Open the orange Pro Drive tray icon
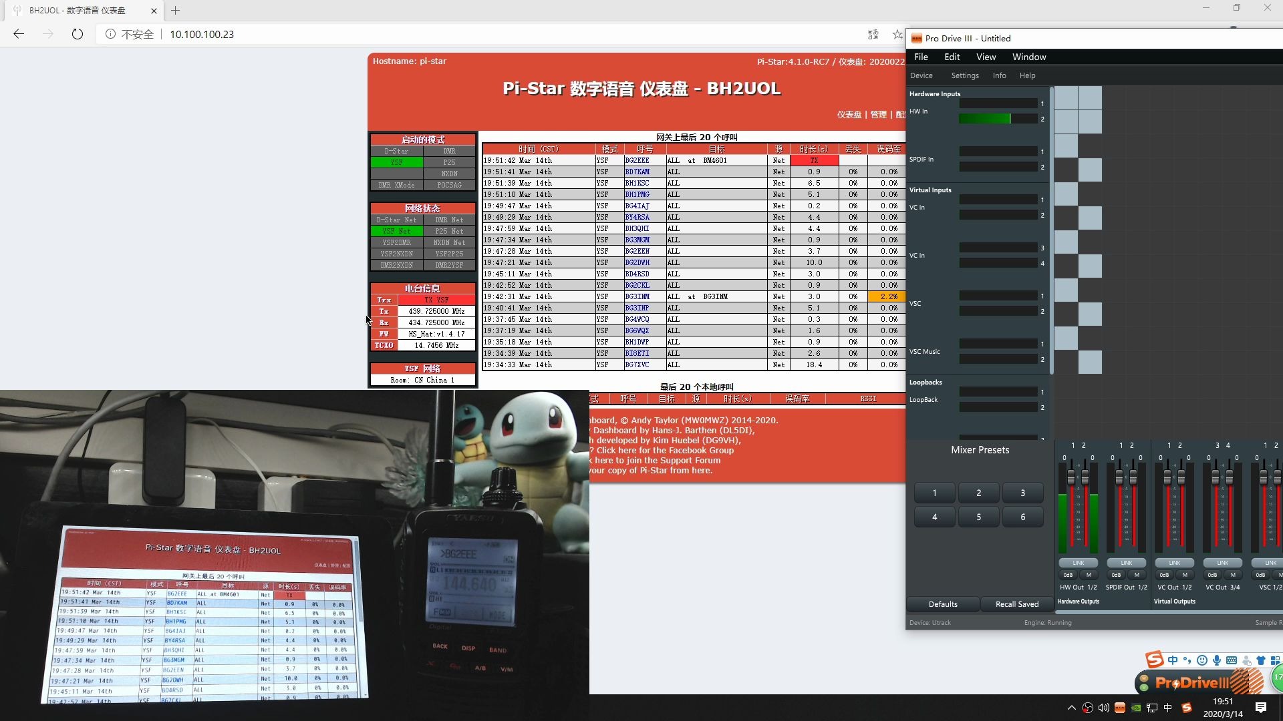 tap(1120, 708)
